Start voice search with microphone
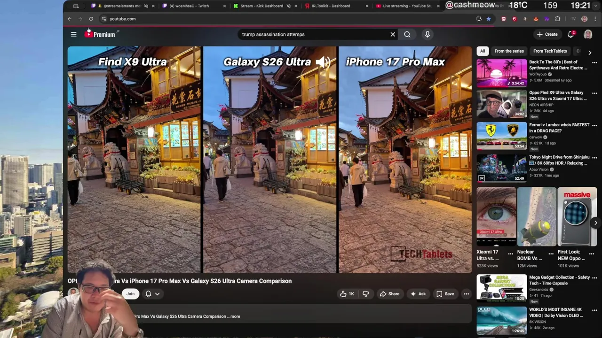 (428, 34)
